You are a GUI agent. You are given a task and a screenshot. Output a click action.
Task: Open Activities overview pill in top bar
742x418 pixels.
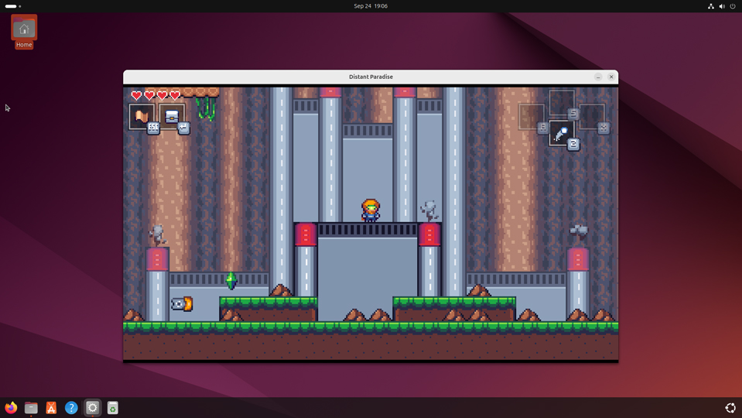[13, 6]
